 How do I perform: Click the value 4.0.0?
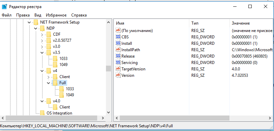click(236, 69)
